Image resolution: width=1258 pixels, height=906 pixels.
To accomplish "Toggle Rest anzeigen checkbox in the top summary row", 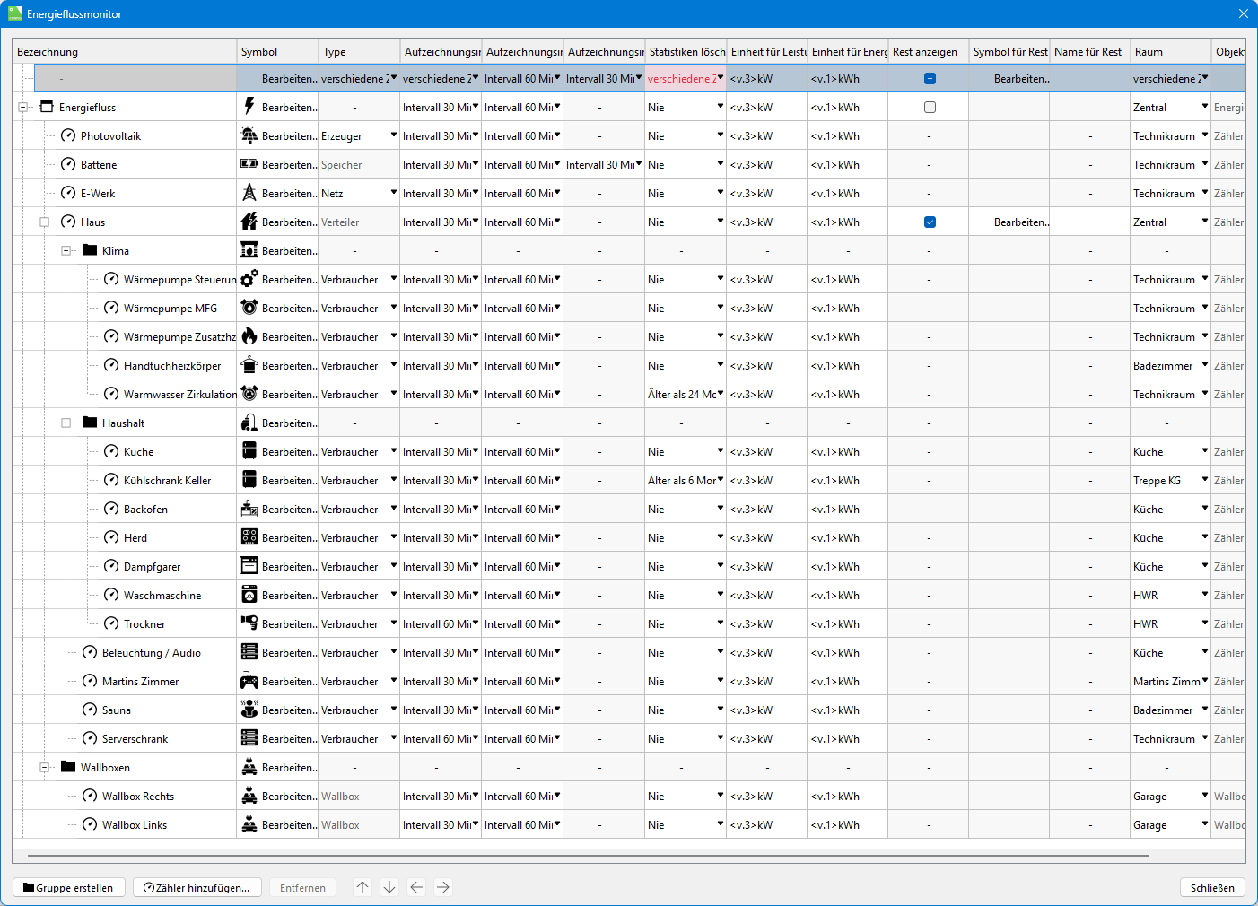I will point(930,79).
